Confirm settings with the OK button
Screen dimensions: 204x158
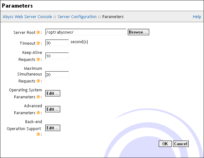[x=165, y=144]
